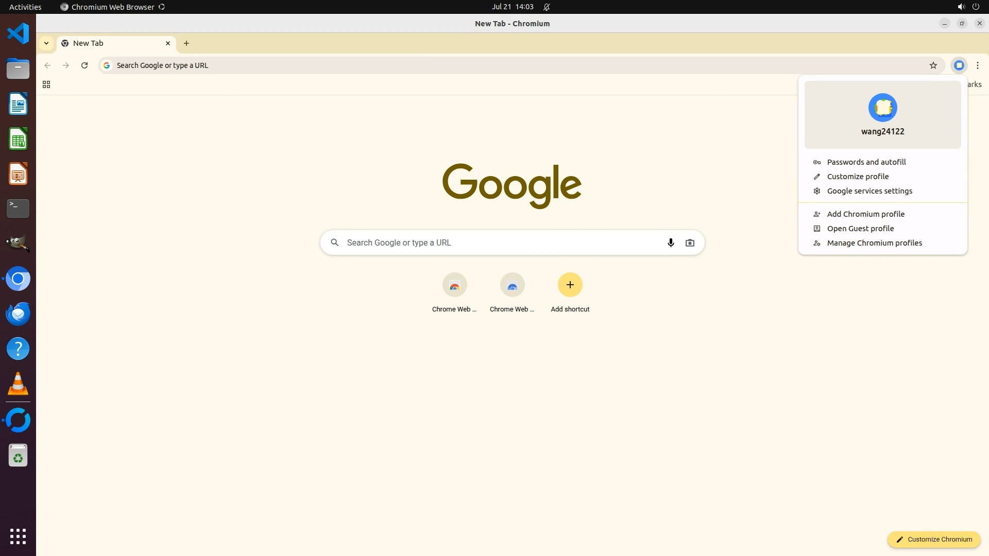989x556 pixels.
Task: Select Open Guest profile
Action: coord(860,229)
